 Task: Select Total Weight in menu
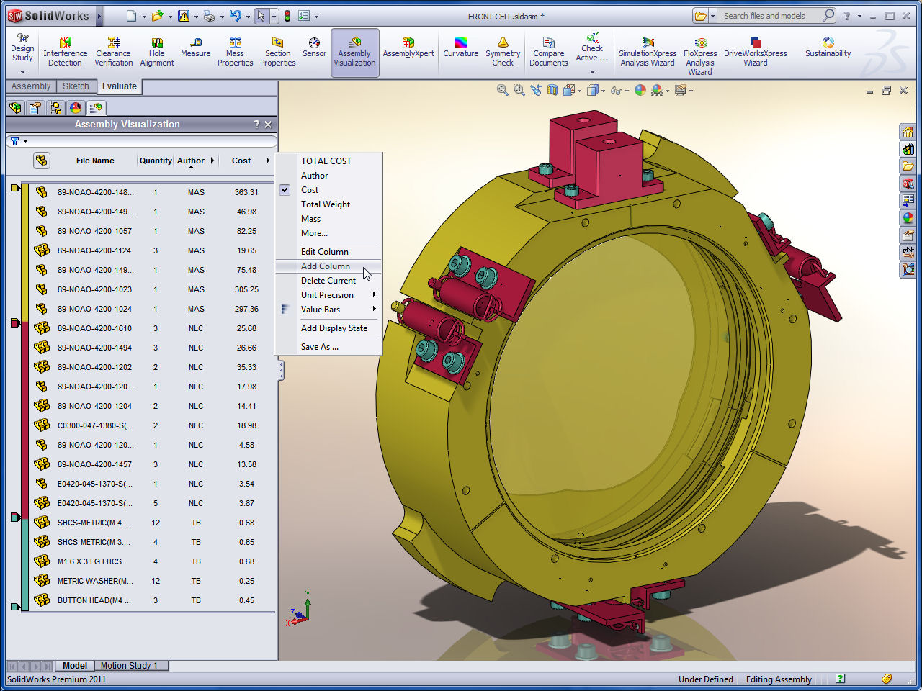tap(326, 204)
